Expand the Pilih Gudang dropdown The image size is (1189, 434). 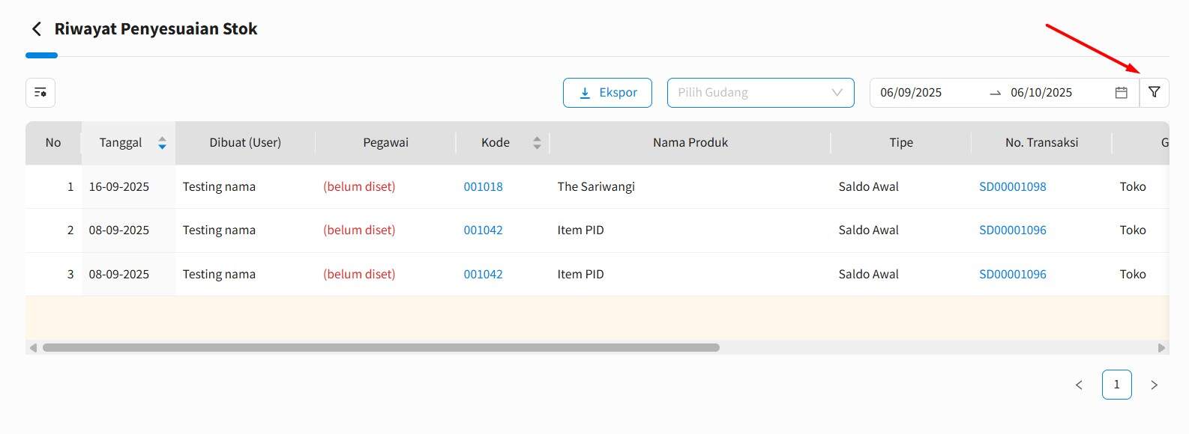tap(760, 93)
